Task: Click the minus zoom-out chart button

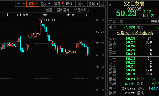Action: point(24,4)
